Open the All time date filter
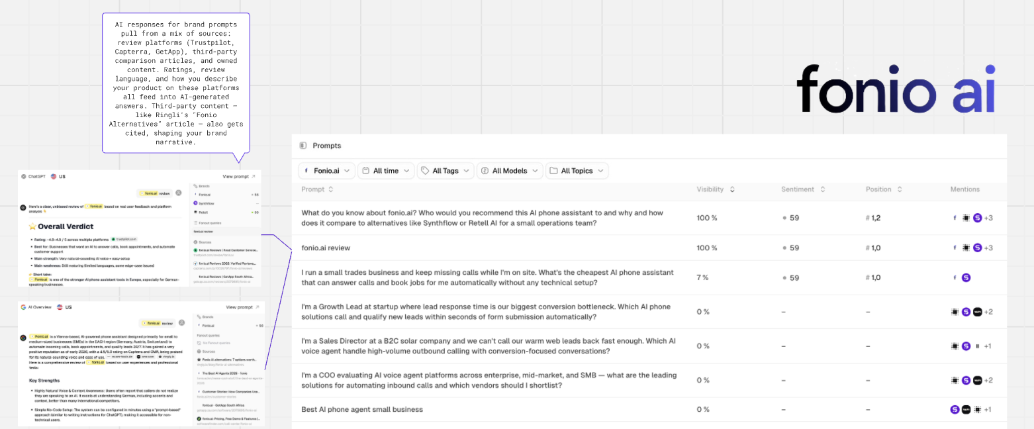Image resolution: width=1034 pixels, height=429 pixels. (387, 171)
